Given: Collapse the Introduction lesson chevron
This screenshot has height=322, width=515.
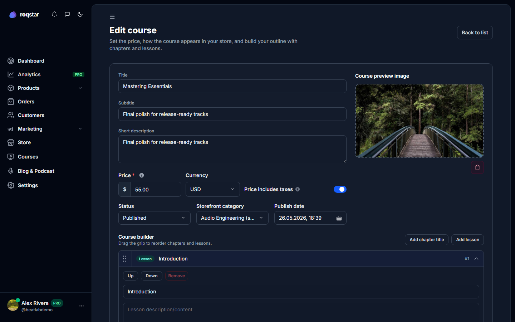Looking at the screenshot, I should pyautogui.click(x=476, y=259).
